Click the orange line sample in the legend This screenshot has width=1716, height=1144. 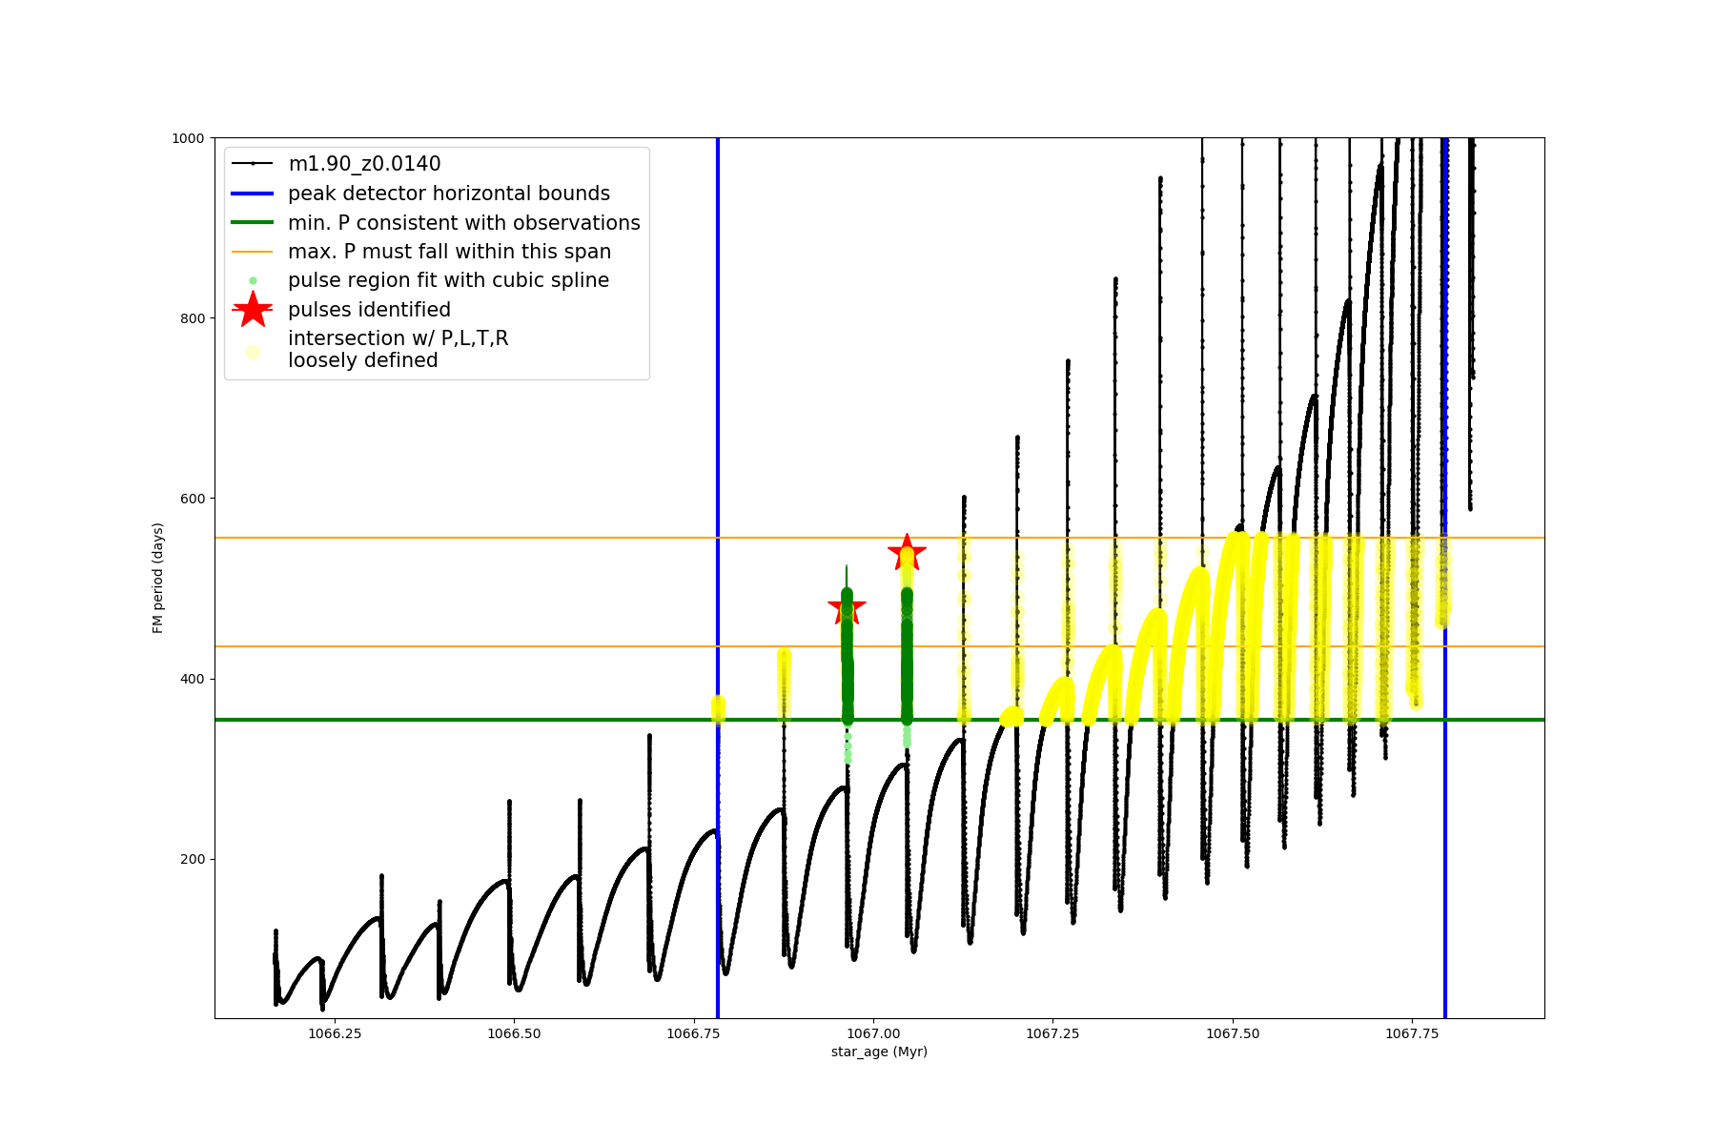point(253,252)
